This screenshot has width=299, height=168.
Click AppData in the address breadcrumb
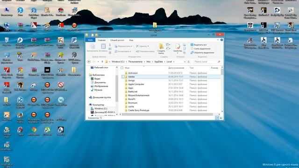(x=158, y=62)
